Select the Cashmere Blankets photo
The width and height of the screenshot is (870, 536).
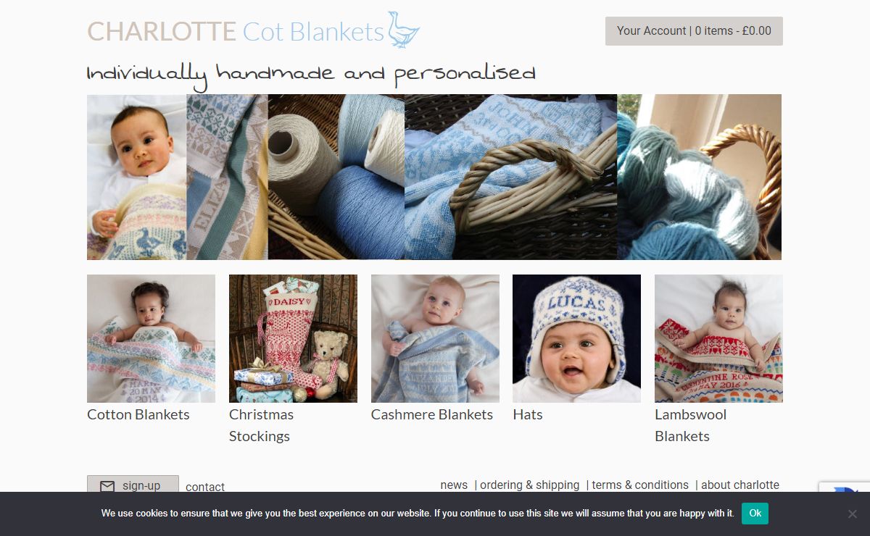pyautogui.click(x=435, y=338)
